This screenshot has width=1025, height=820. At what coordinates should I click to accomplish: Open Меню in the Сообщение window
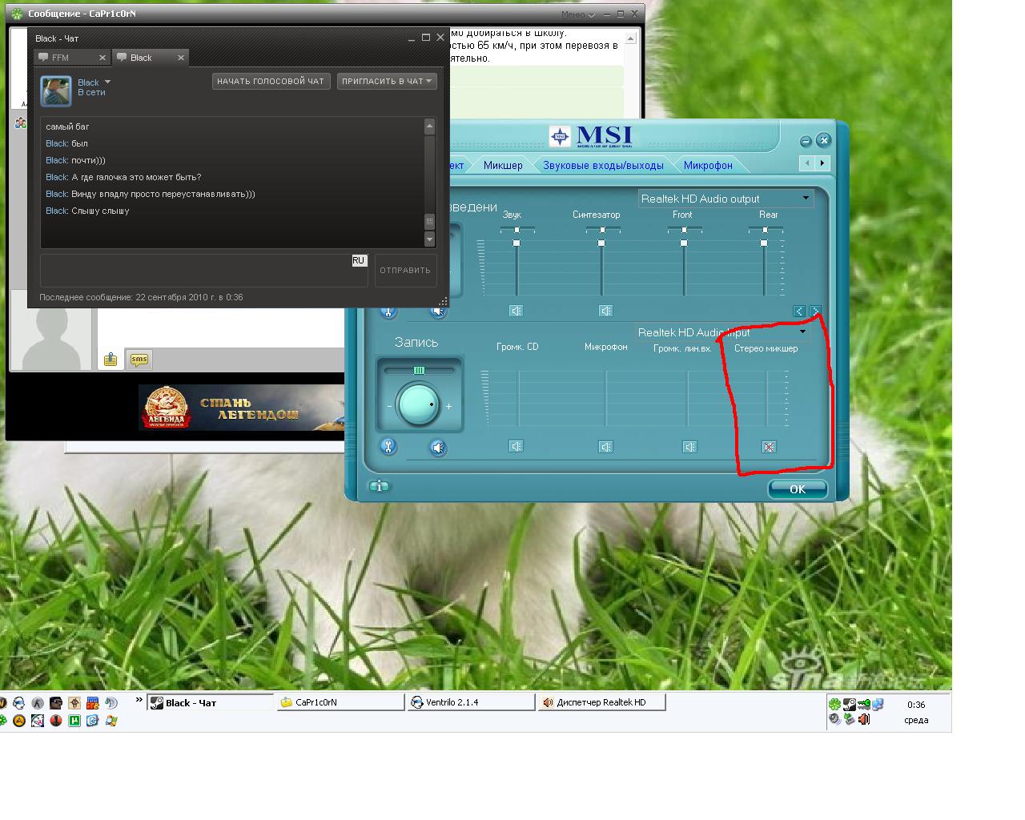coord(578,14)
